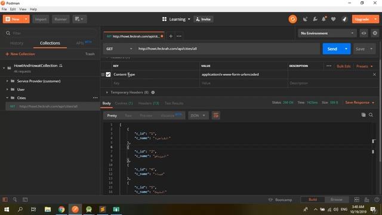The height and width of the screenshot is (215, 382).
Task: Open Windows Start menu
Action: 7,210
